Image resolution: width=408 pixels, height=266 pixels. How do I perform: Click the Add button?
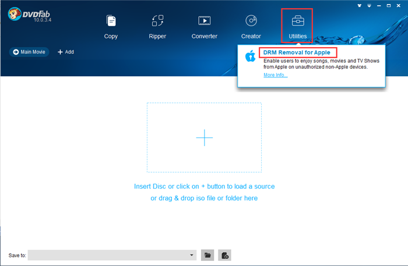click(65, 52)
